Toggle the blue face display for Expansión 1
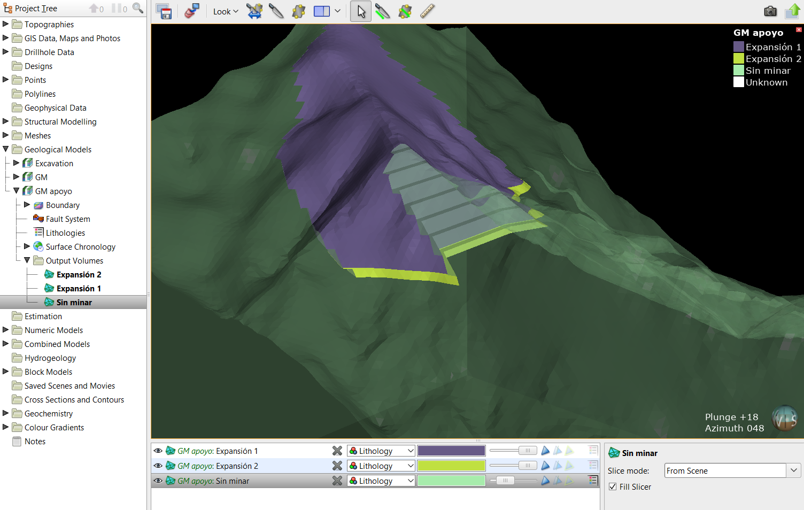This screenshot has width=804, height=510. pos(545,451)
